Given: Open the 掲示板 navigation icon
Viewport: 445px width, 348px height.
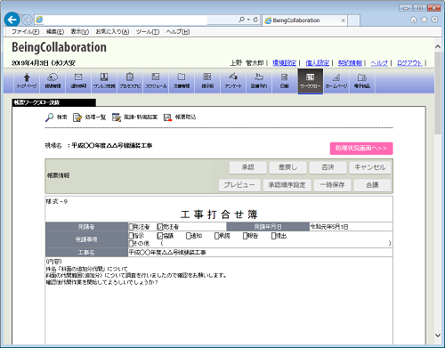Looking at the screenshot, I should [207, 81].
